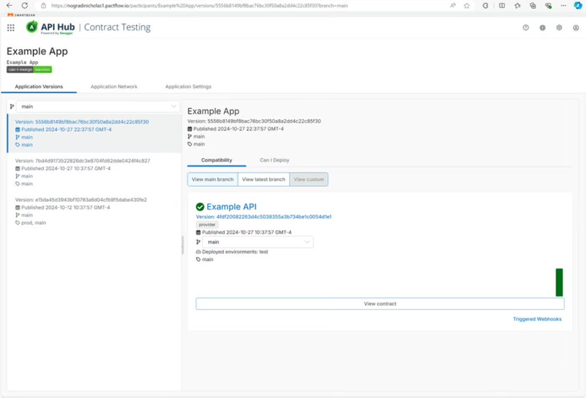Open the settings gear icon
The width and height of the screenshot is (586, 398).
click(559, 27)
